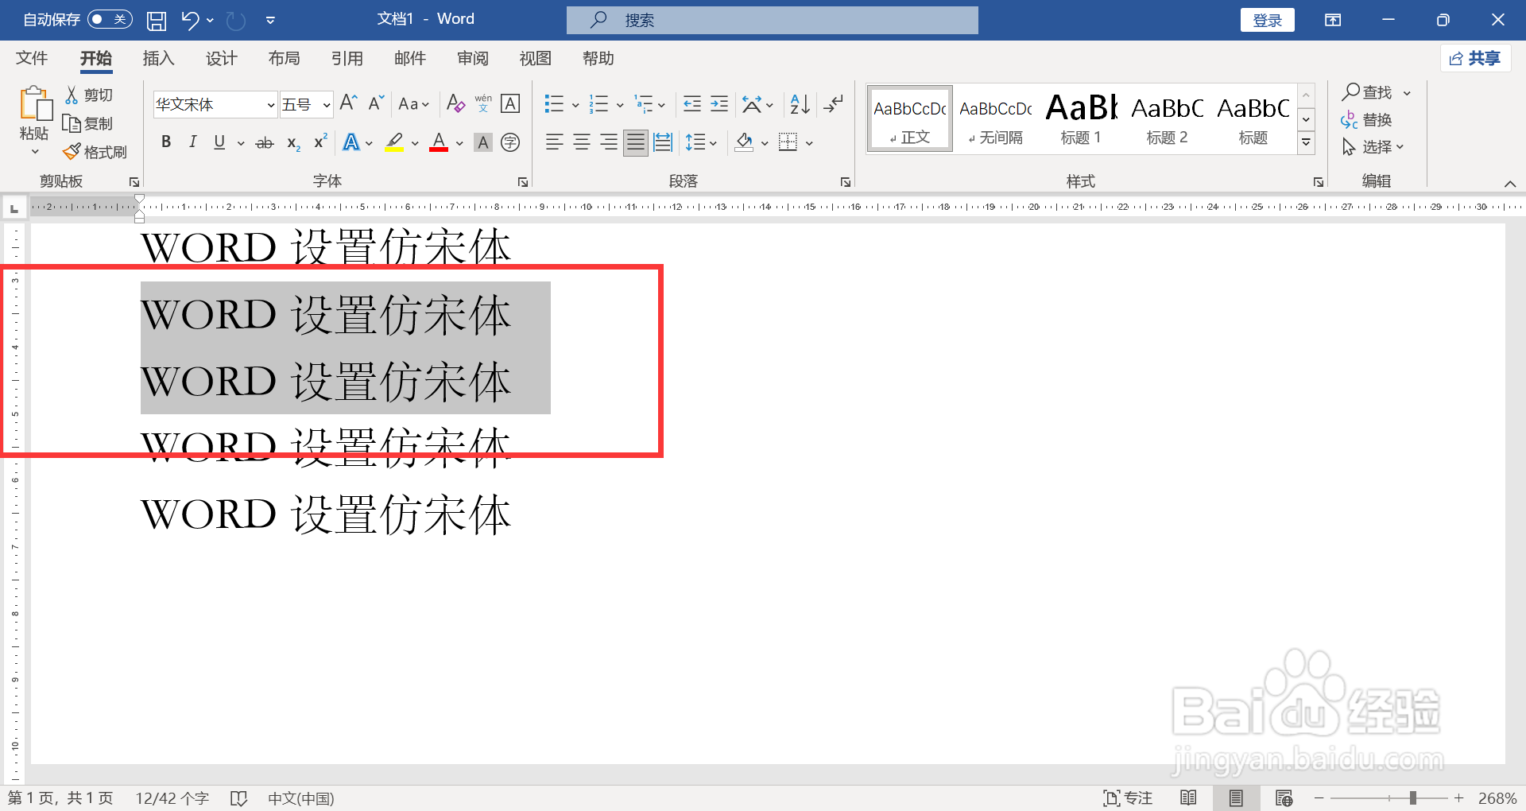Click the 共享 Share button
1526x811 pixels.
[x=1475, y=58]
